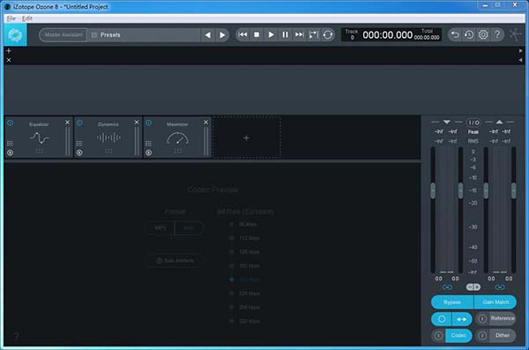Remove the Maximizer module with its X
This screenshot has width=529, height=350.
[x=205, y=123]
